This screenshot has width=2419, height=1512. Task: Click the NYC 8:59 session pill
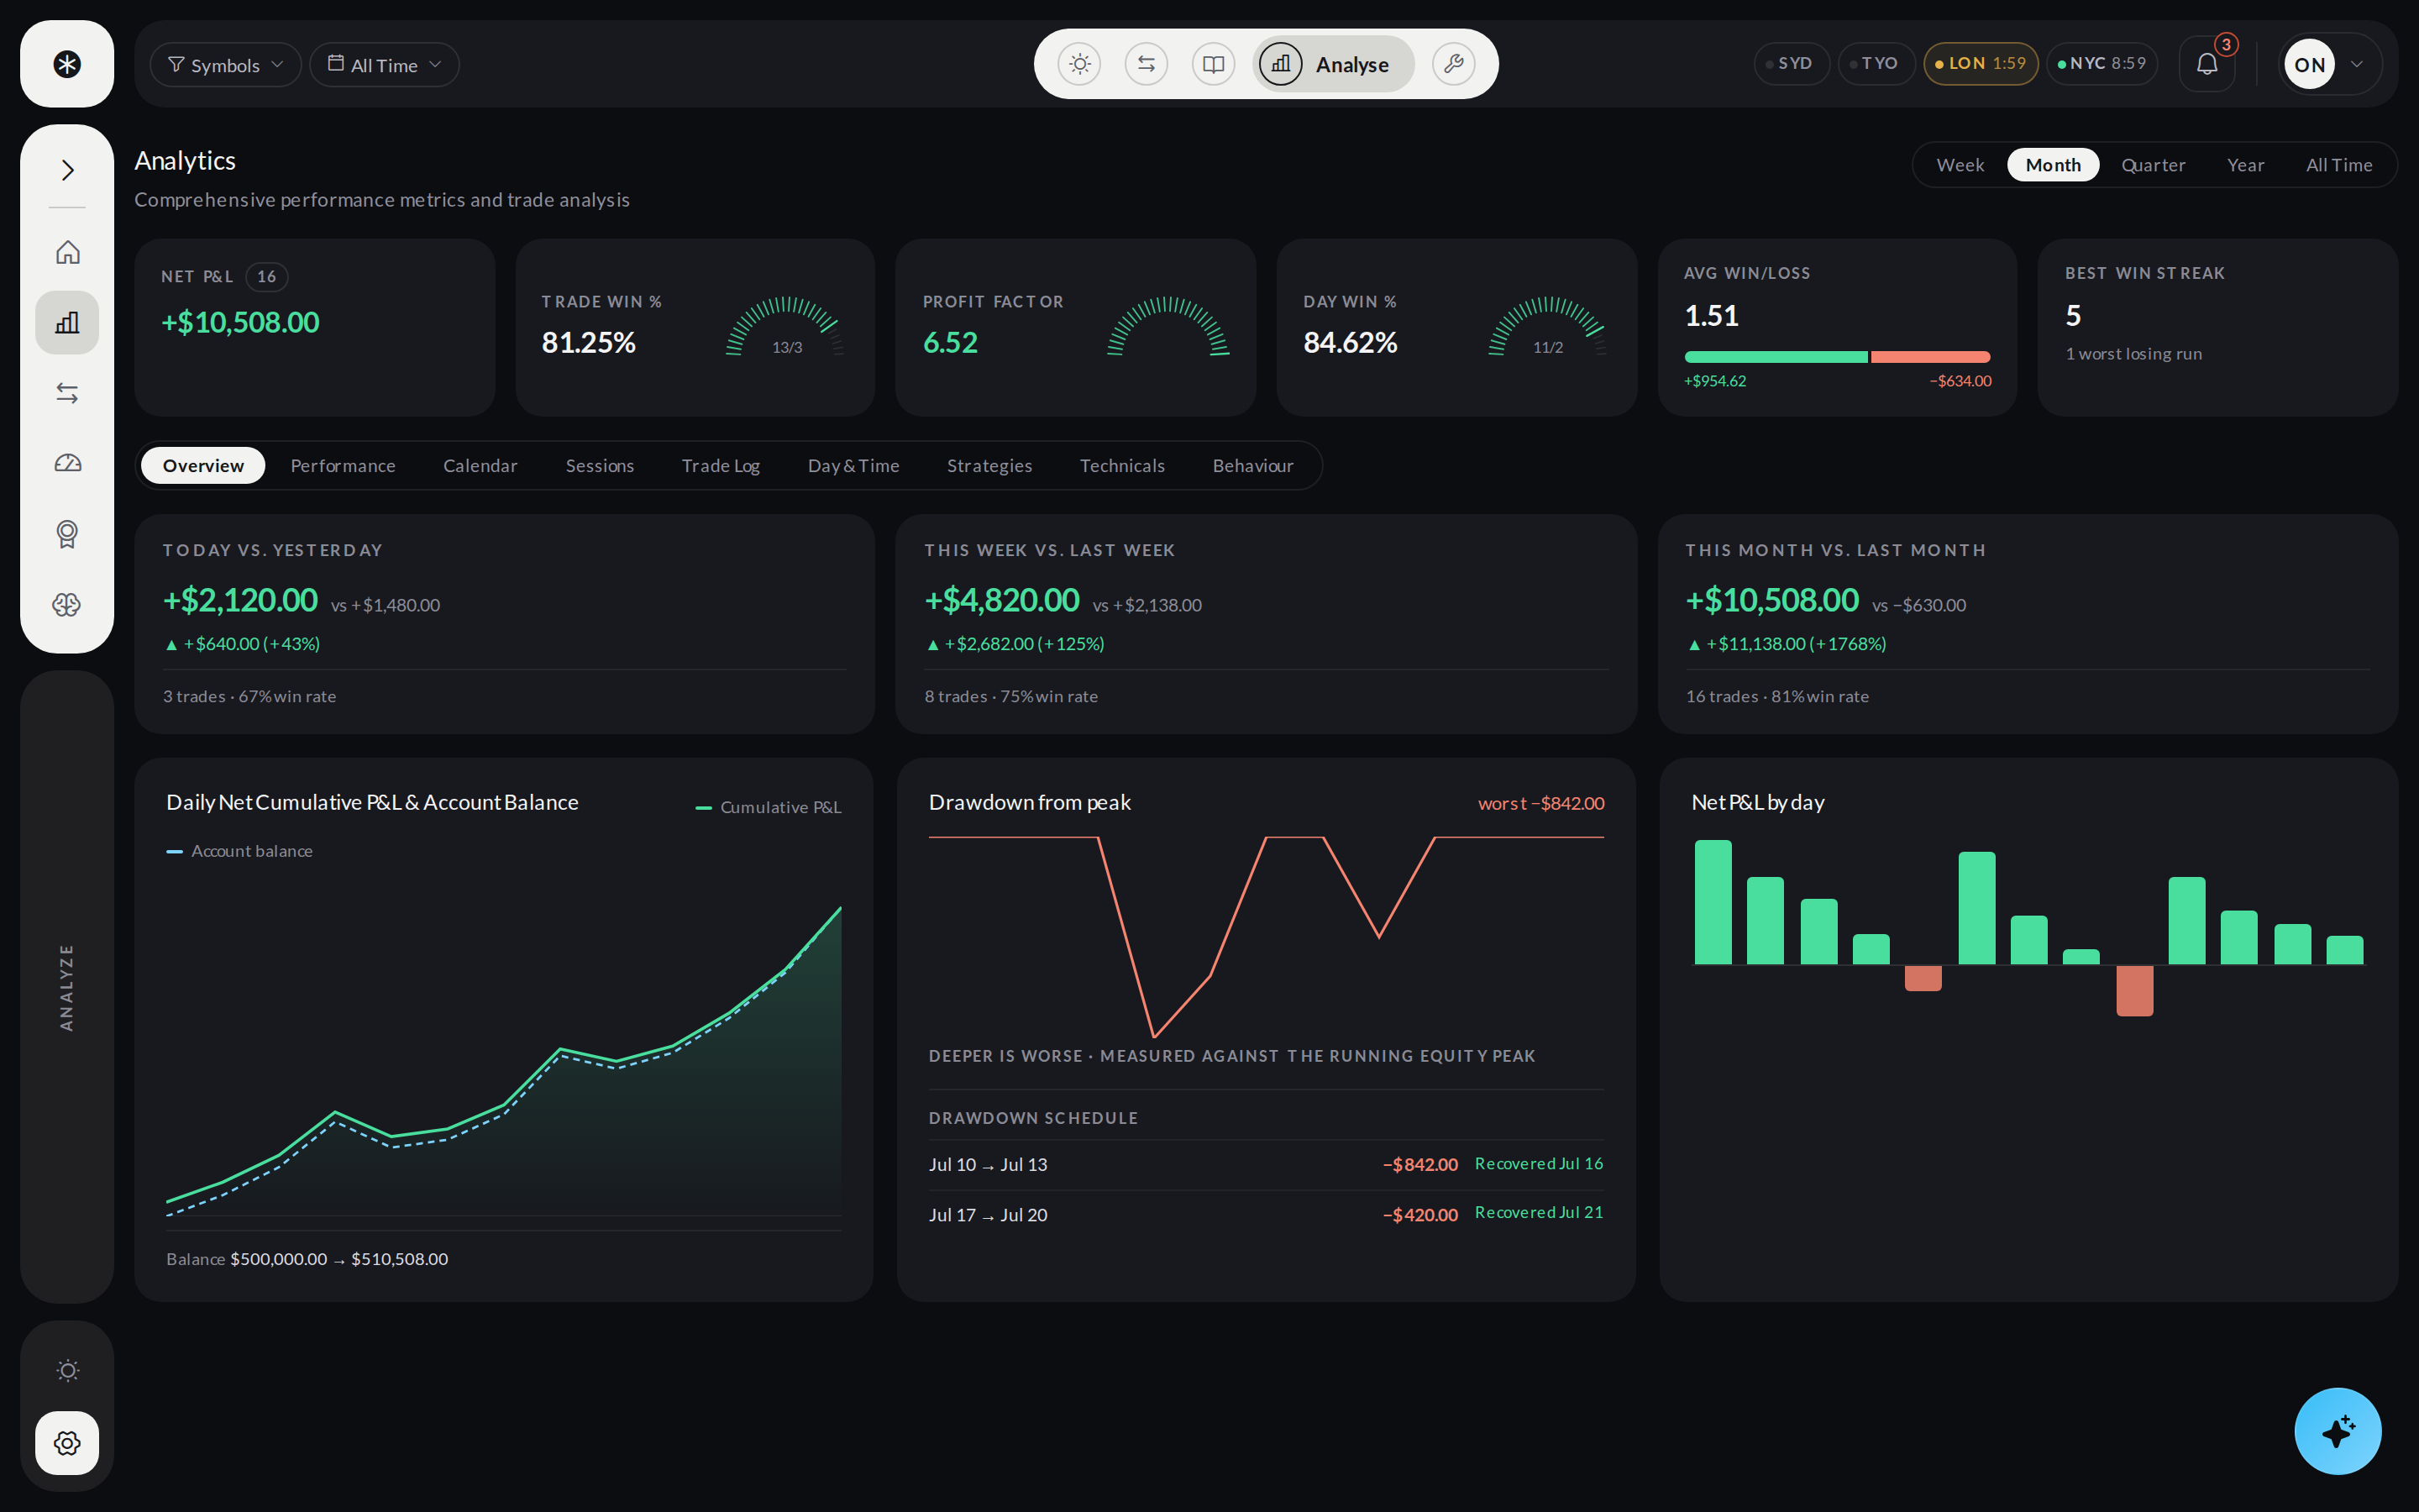tap(2102, 63)
